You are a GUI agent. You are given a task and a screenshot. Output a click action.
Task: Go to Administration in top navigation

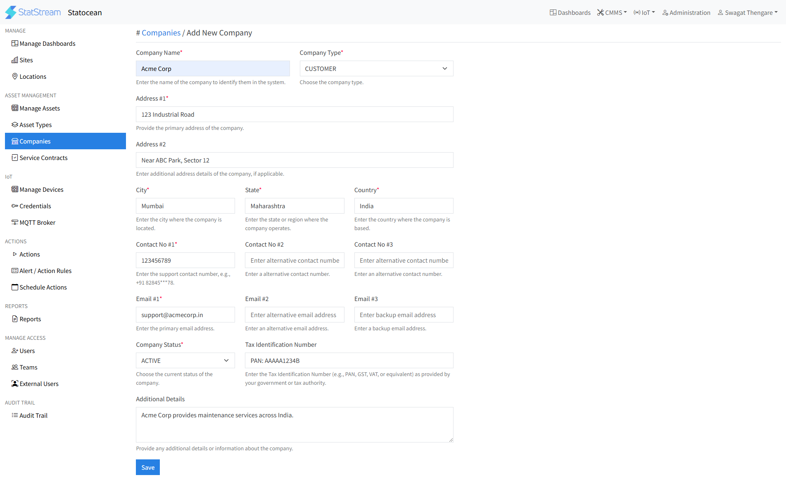tap(686, 13)
